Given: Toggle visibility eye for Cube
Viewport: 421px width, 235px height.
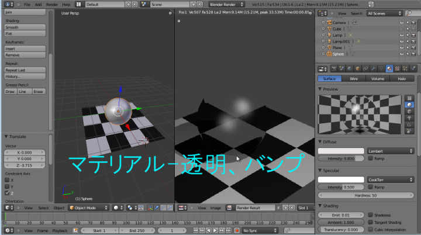Looking at the screenshot, I should [401, 28].
